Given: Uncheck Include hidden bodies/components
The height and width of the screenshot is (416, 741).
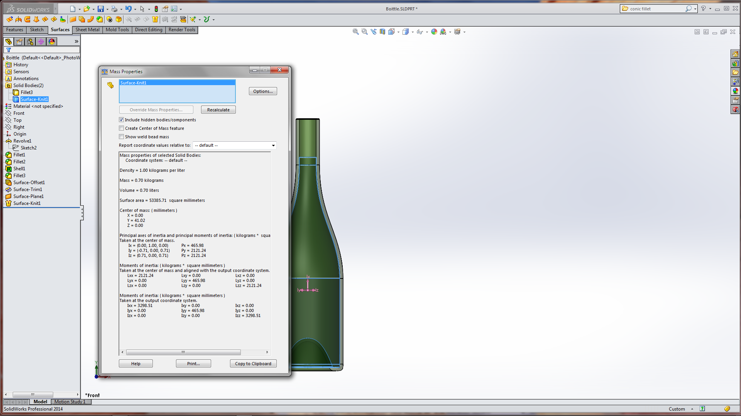Looking at the screenshot, I should click(x=122, y=120).
